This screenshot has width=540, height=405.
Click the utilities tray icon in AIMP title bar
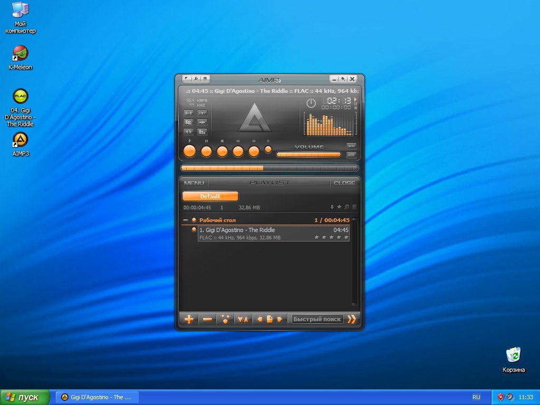pyautogui.click(x=205, y=79)
